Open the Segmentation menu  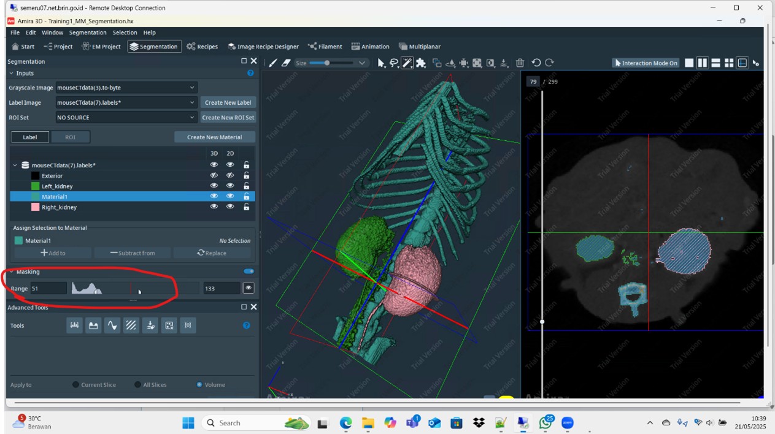87,32
